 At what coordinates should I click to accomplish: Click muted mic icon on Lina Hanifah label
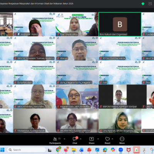pyautogui.click(x=101, y=131)
